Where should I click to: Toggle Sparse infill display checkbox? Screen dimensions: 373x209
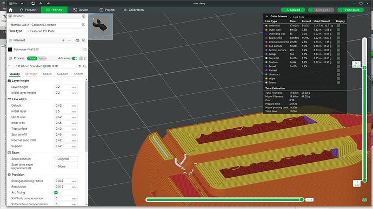coord(338,38)
